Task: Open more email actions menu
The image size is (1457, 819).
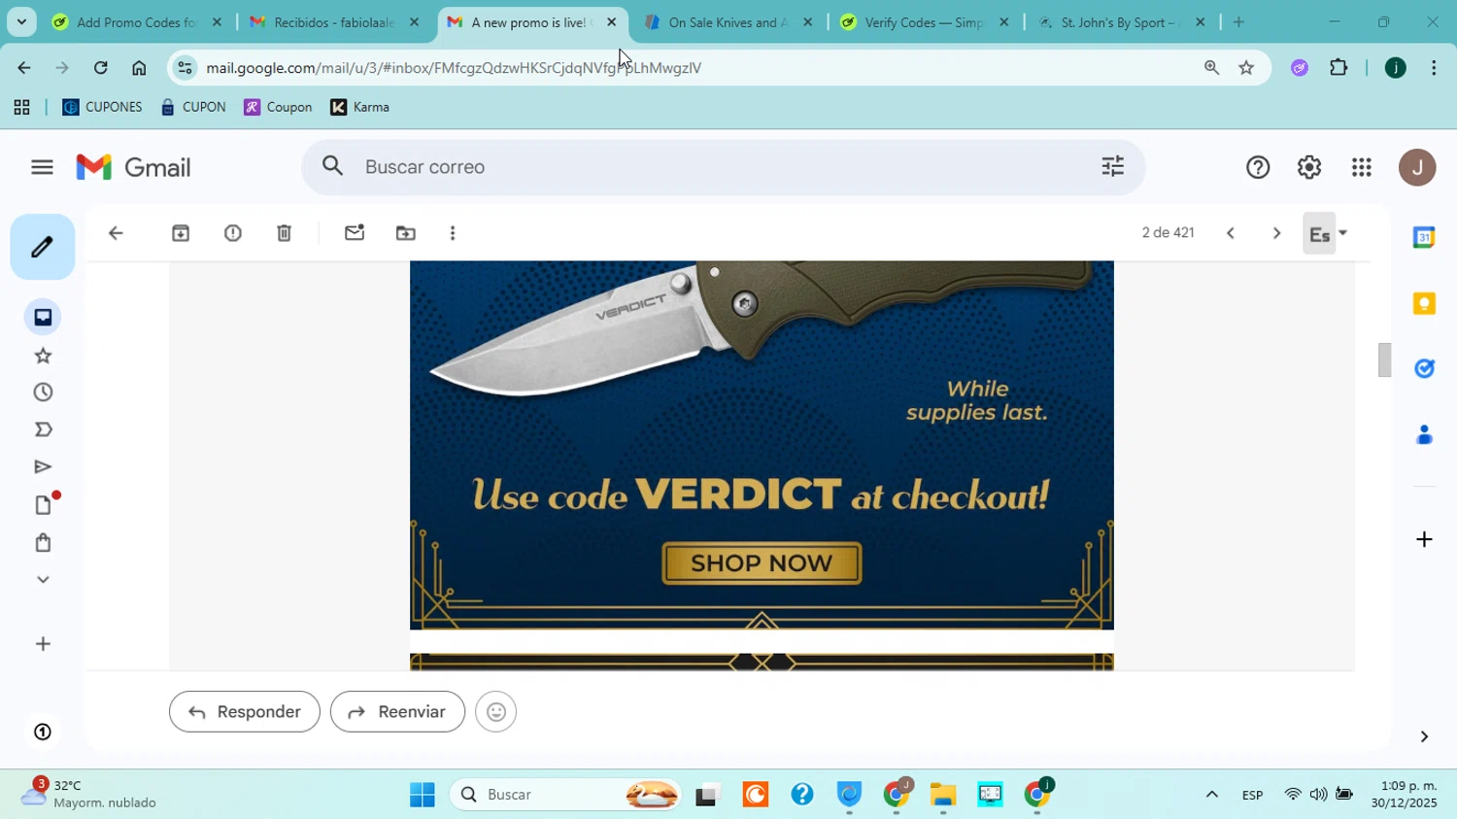Action: 453,233
